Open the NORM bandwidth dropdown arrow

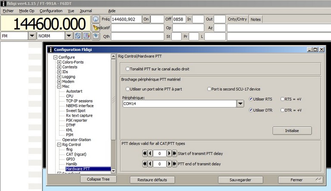(x=69, y=36)
